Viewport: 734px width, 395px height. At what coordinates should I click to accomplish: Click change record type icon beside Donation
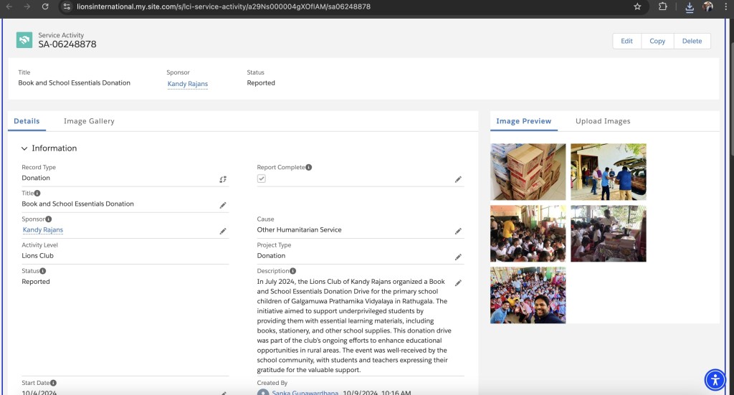click(223, 179)
